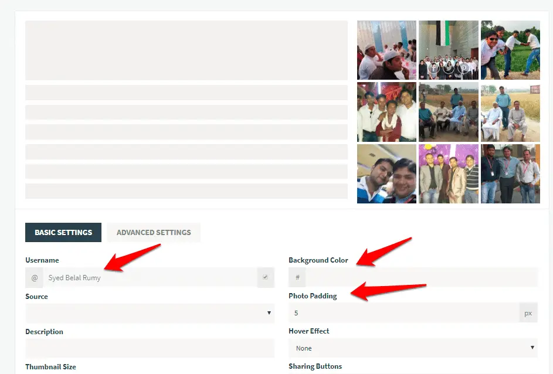This screenshot has height=374, width=553.
Task: Click the Photo Padding field showing 5
Action: (404, 312)
